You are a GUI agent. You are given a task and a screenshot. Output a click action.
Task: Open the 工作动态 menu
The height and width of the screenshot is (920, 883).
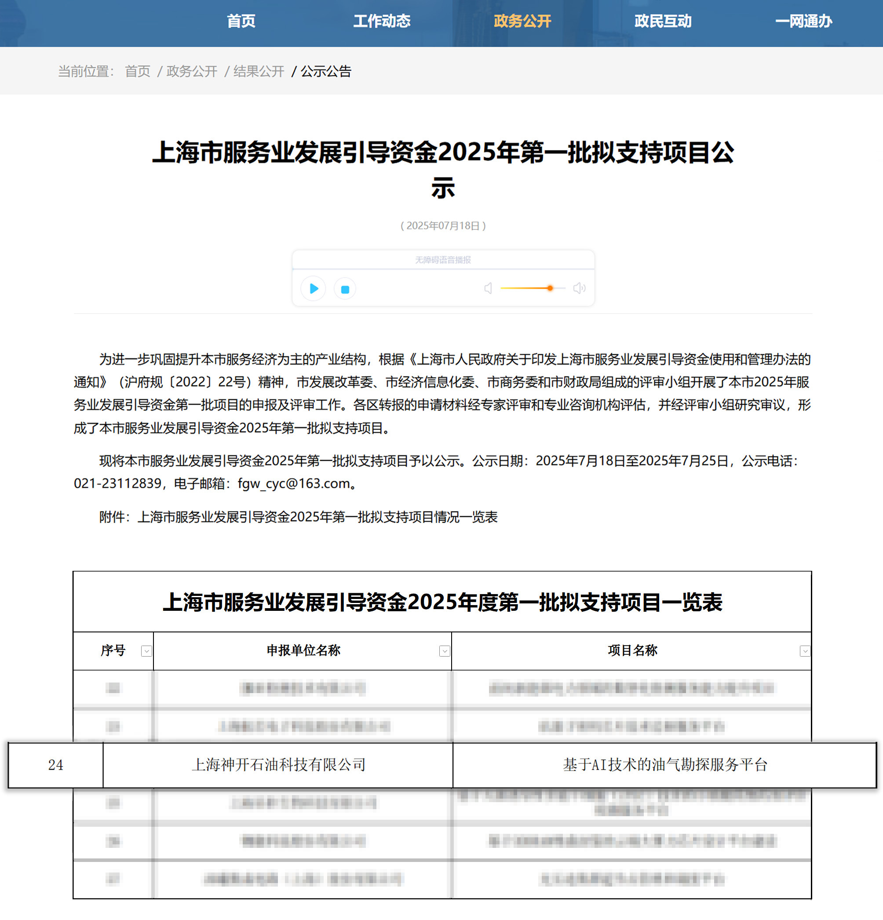(x=383, y=21)
